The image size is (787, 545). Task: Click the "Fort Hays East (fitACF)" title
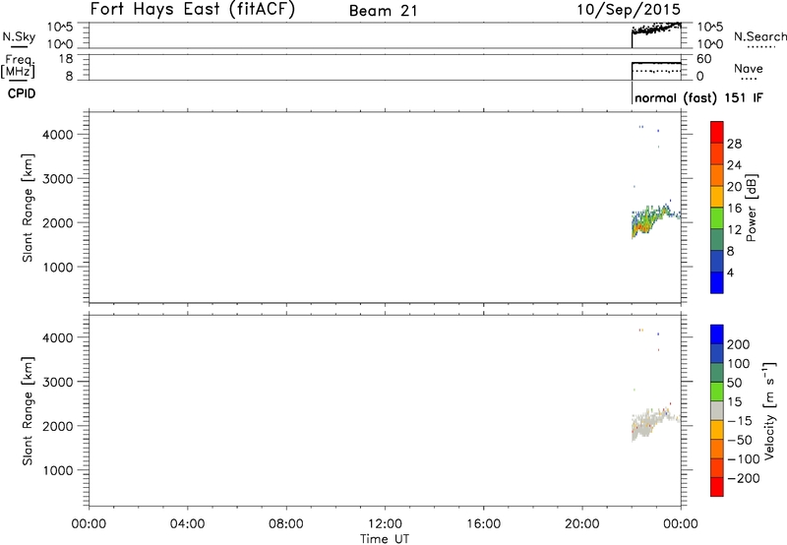pyautogui.click(x=192, y=9)
